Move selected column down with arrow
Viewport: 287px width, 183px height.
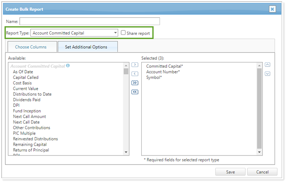tap(267, 74)
